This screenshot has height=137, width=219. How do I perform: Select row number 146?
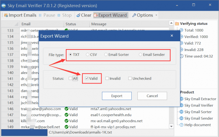pos(10,109)
